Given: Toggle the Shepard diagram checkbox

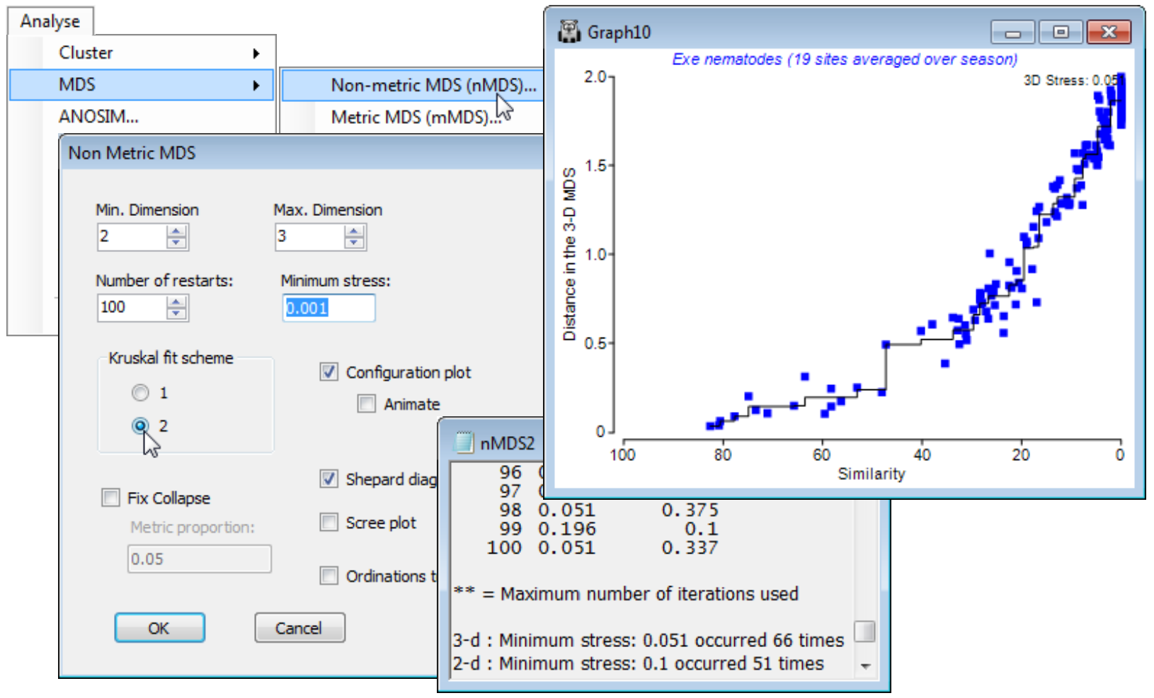Looking at the screenshot, I should 329,479.
